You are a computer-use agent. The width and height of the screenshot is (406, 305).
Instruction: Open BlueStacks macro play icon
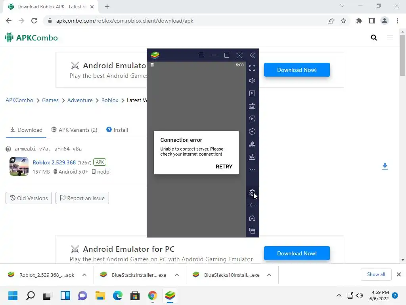(x=252, y=119)
